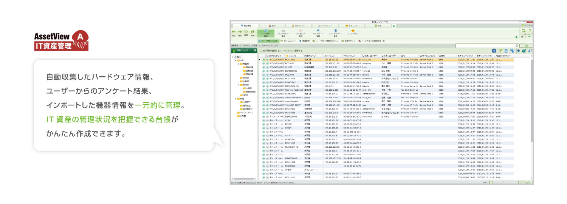The width and height of the screenshot is (567, 204).
Task: Click the 検索 search button
Action: coord(526,45)
